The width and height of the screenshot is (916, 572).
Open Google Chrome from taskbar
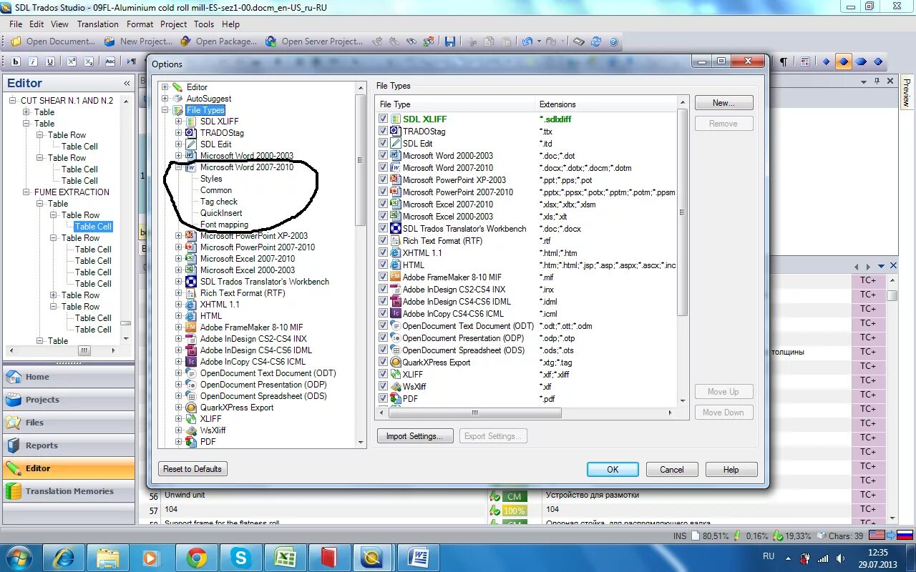click(x=197, y=557)
